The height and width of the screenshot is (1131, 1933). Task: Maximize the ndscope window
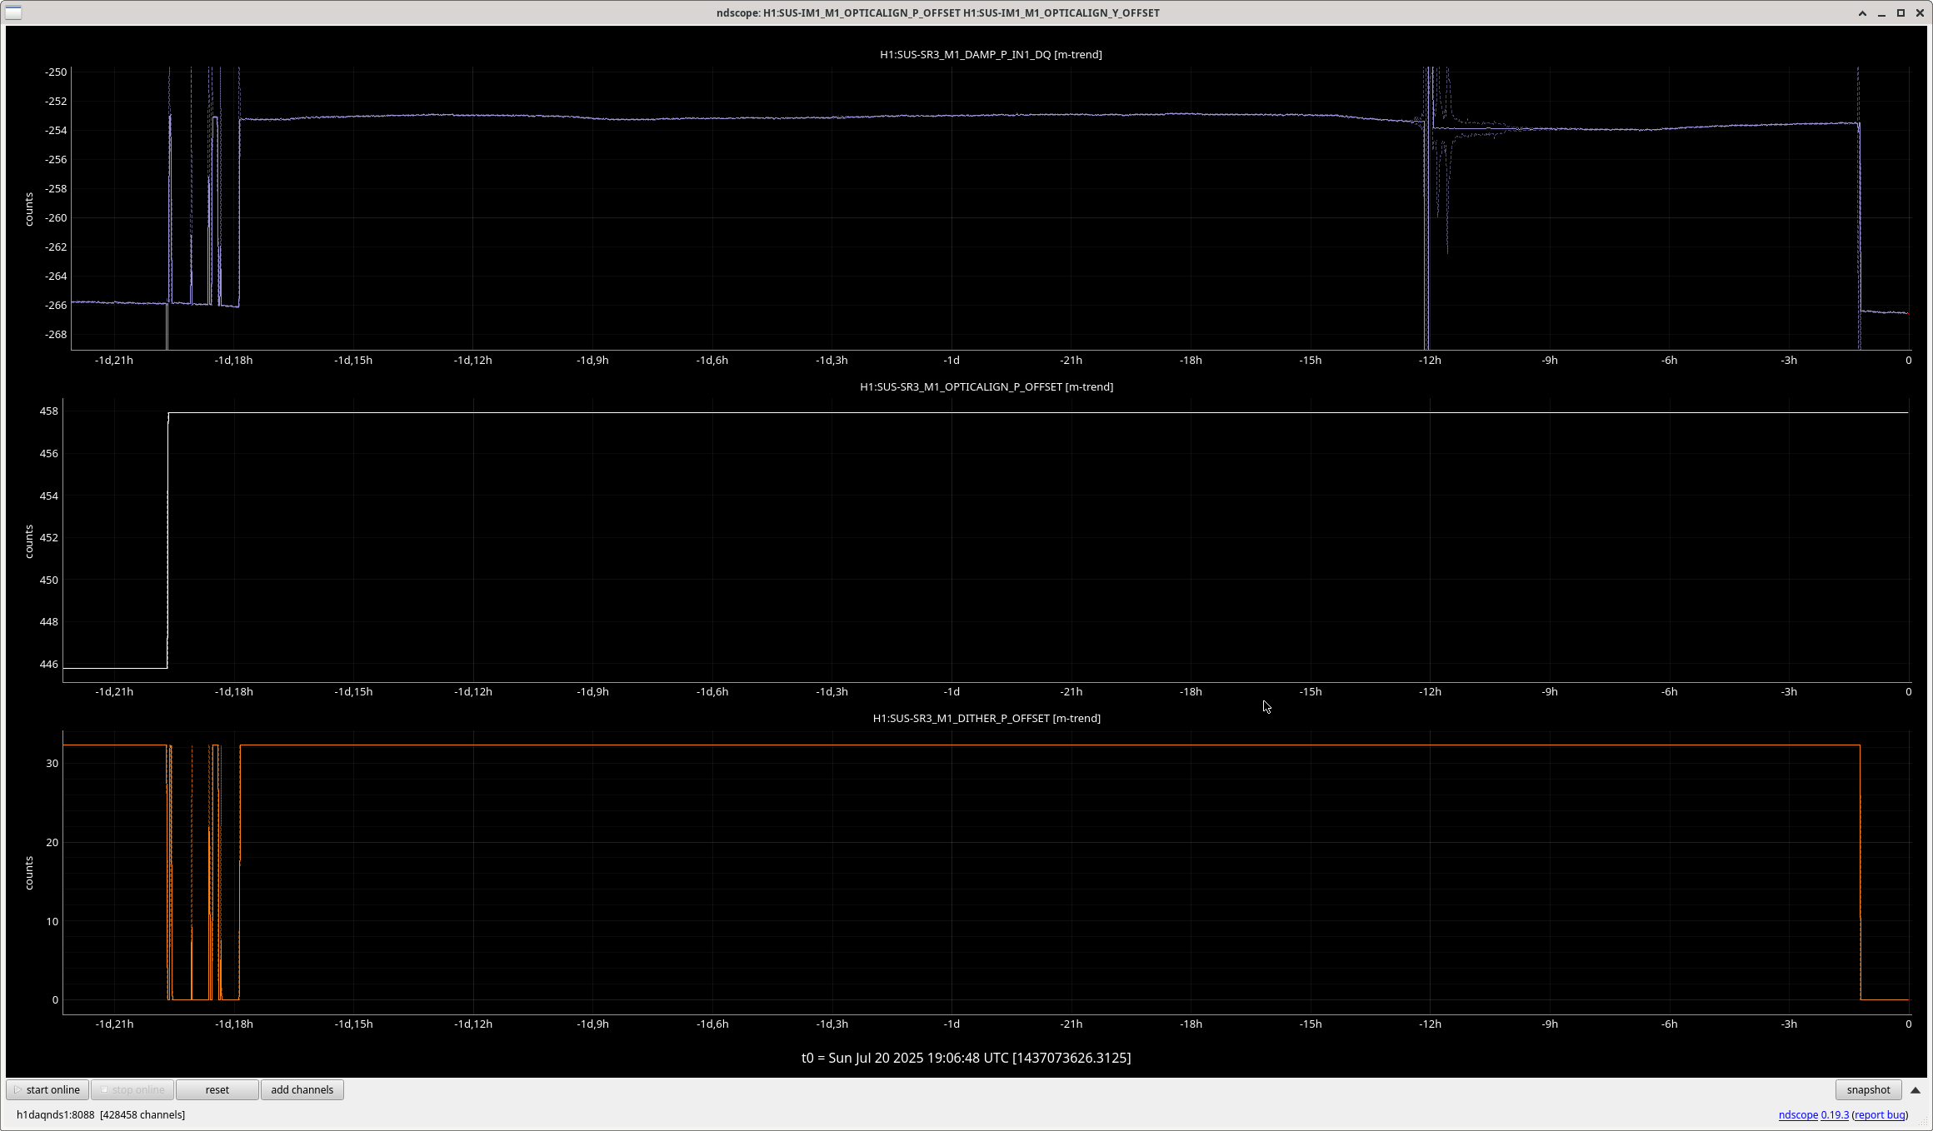[1901, 12]
